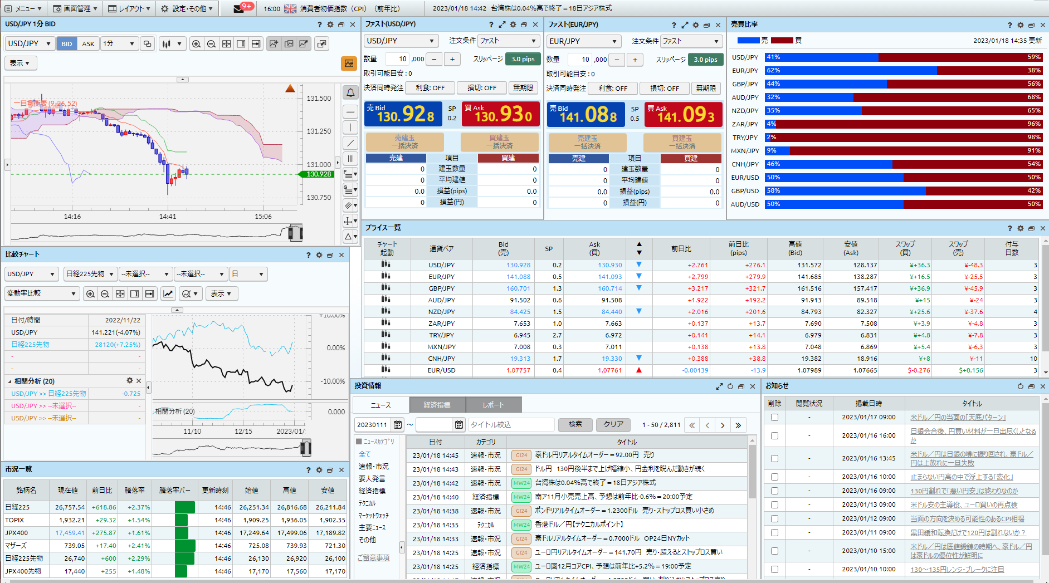Image resolution: width=1049 pixels, height=583 pixels.
Task: Click USD/JPY chart range slider handle
Action: click(x=295, y=233)
